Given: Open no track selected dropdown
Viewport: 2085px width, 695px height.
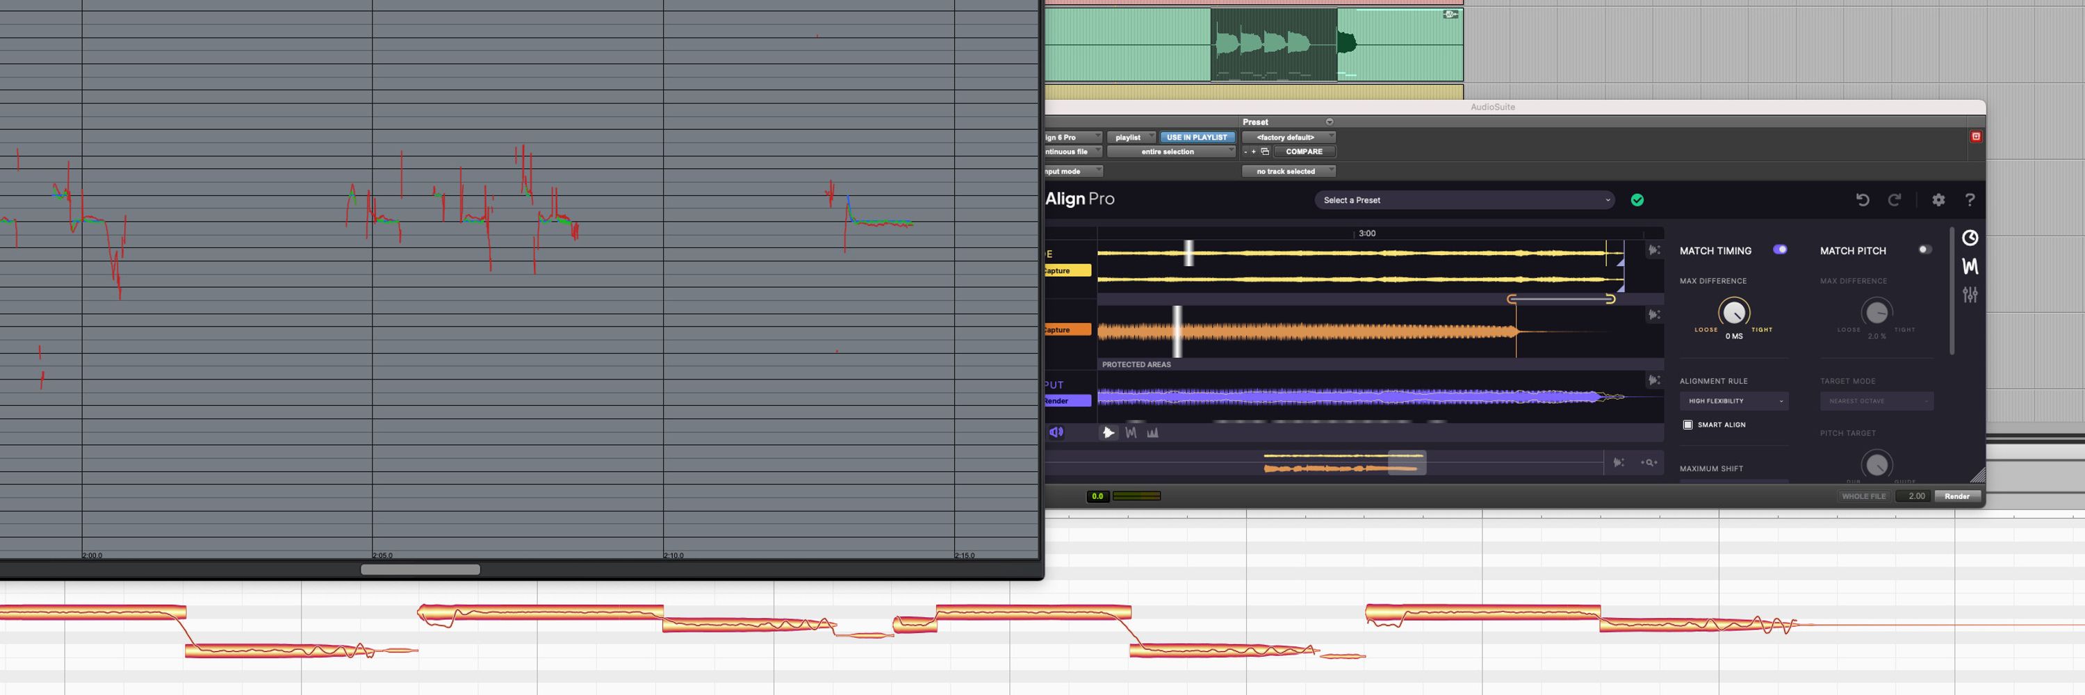Looking at the screenshot, I should (1289, 172).
